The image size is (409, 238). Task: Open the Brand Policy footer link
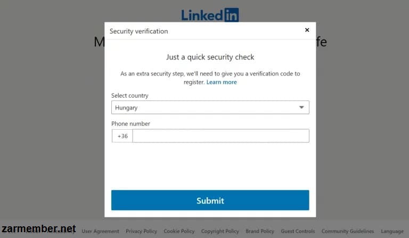pos(260,231)
